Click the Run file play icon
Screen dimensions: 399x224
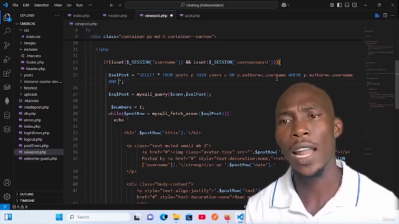tap(377, 16)
